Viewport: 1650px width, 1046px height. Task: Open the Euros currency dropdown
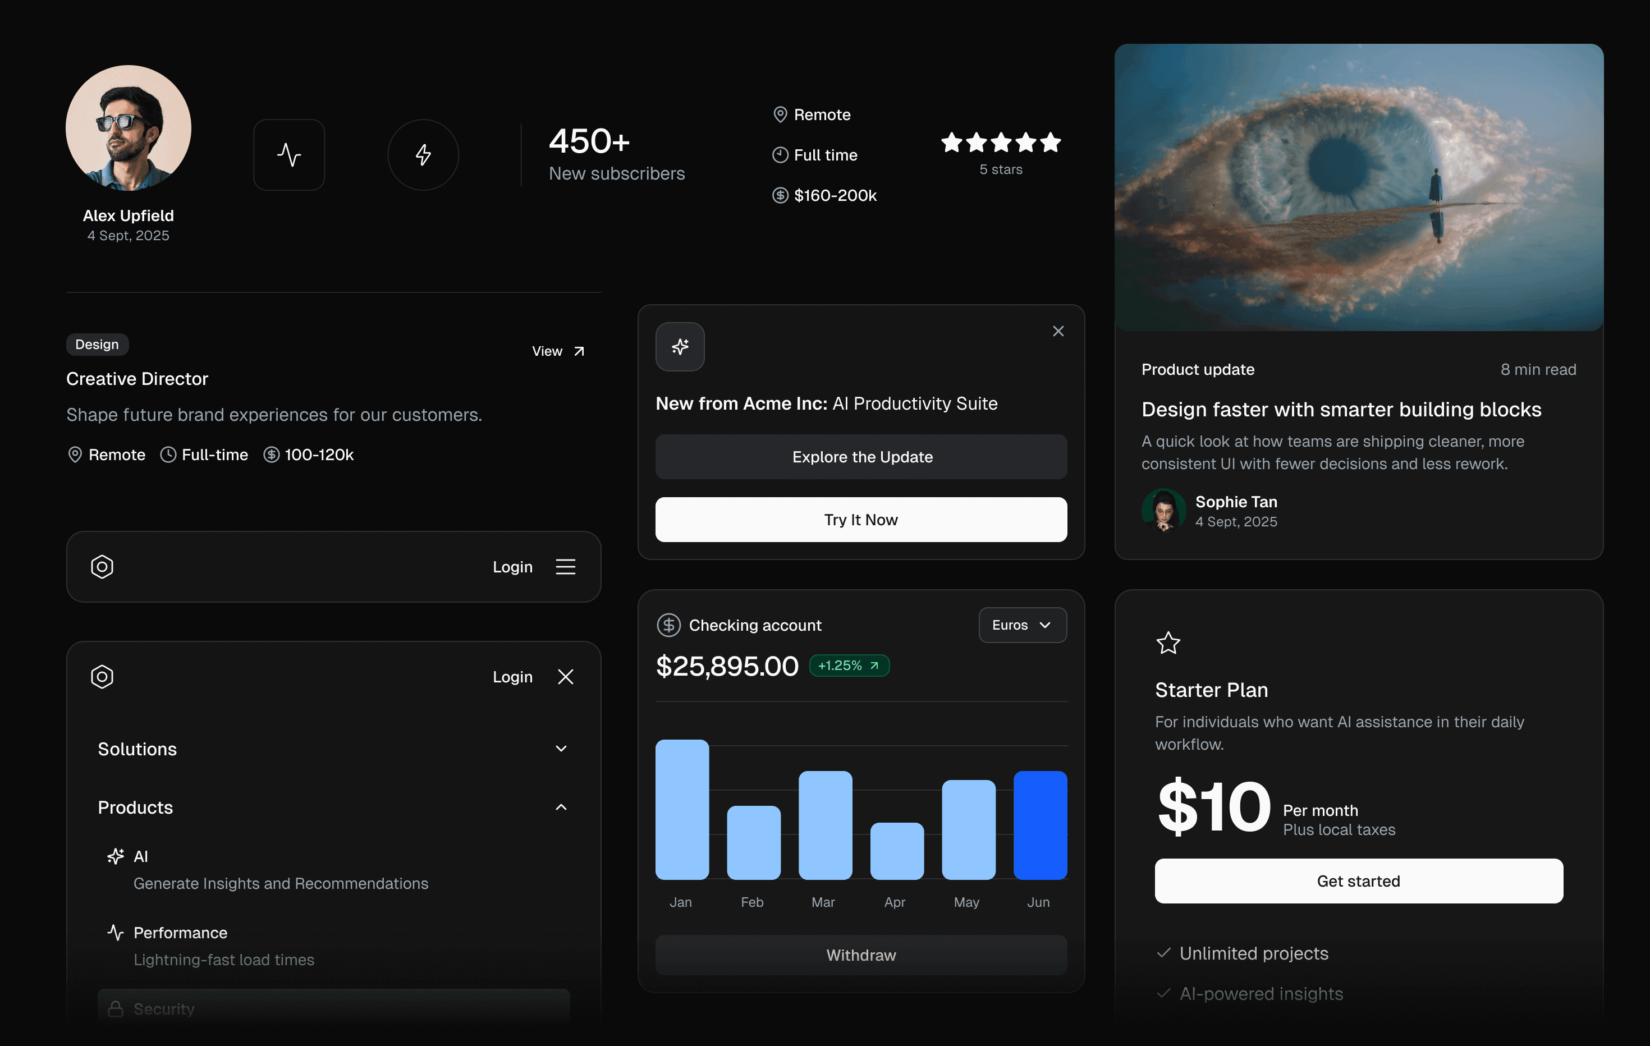[1021, 625]
